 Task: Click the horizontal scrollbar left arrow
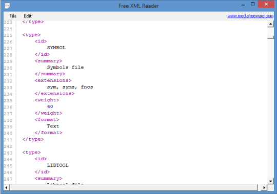6,187
